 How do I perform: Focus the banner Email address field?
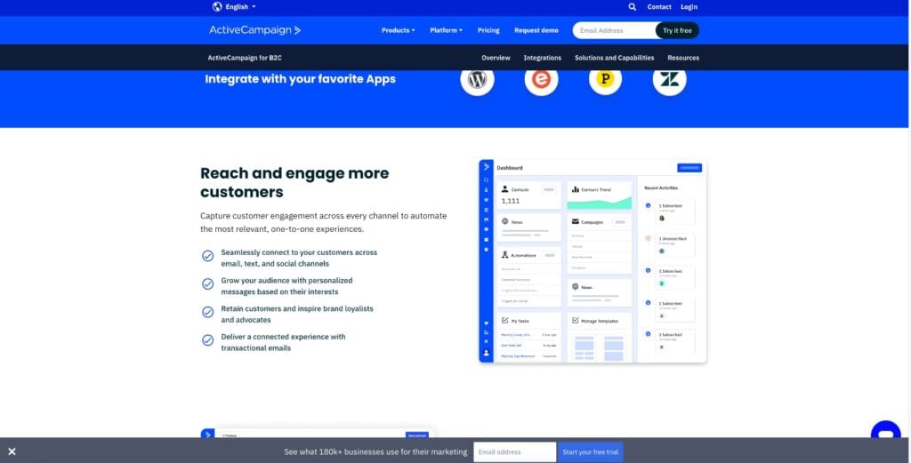coord(515,452)
